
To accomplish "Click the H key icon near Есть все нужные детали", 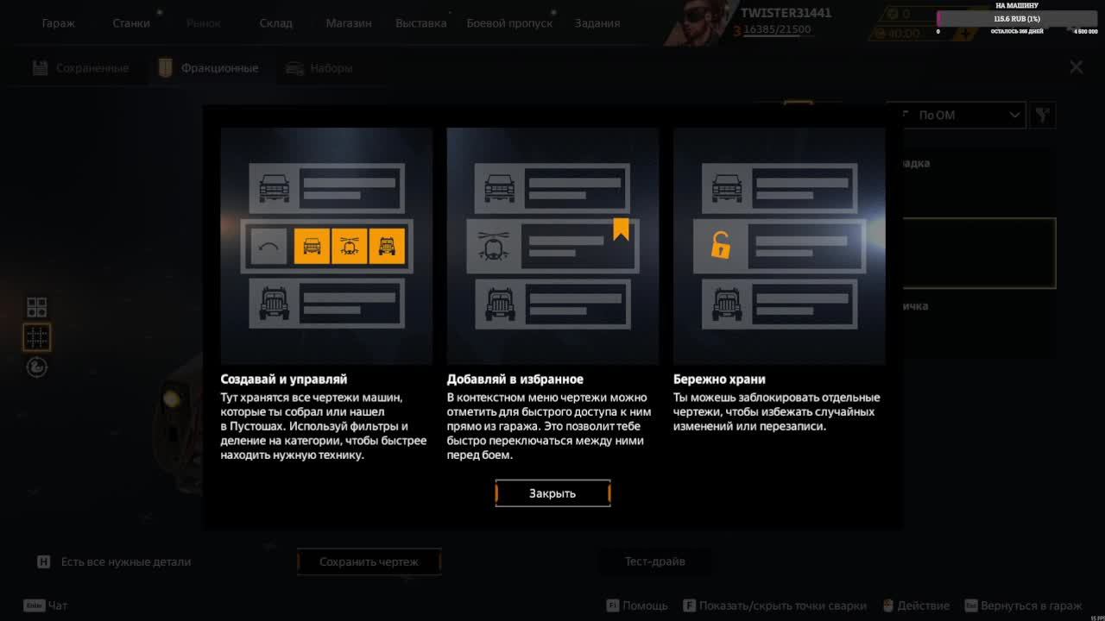I will pyautogui.click(x=43, y=561).
